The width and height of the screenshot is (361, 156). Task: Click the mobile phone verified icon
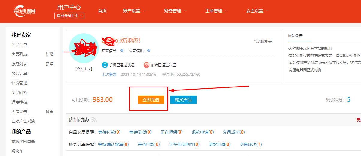pos(105,65)
